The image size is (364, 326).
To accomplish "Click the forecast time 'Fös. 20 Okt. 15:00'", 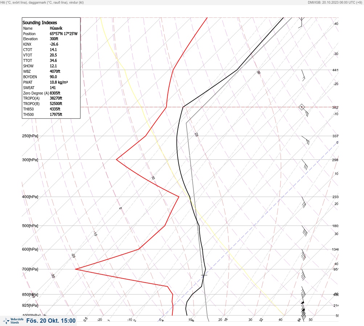I will (51, 321).
